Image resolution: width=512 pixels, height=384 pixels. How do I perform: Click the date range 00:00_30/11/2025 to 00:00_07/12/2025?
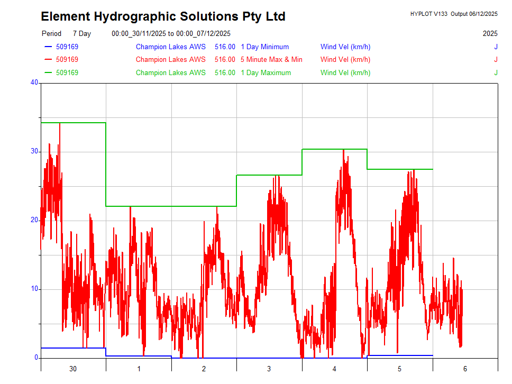click(171, 34)
